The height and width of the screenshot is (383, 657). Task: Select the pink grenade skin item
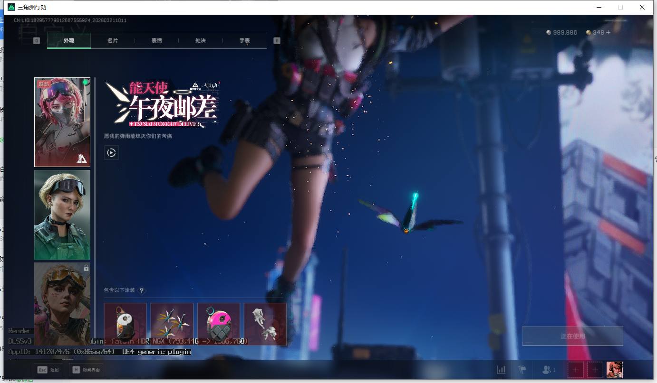point(219,324)
